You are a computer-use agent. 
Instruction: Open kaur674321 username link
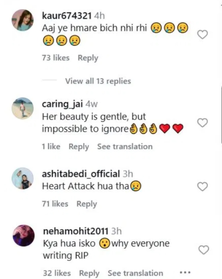coord(67,15)
